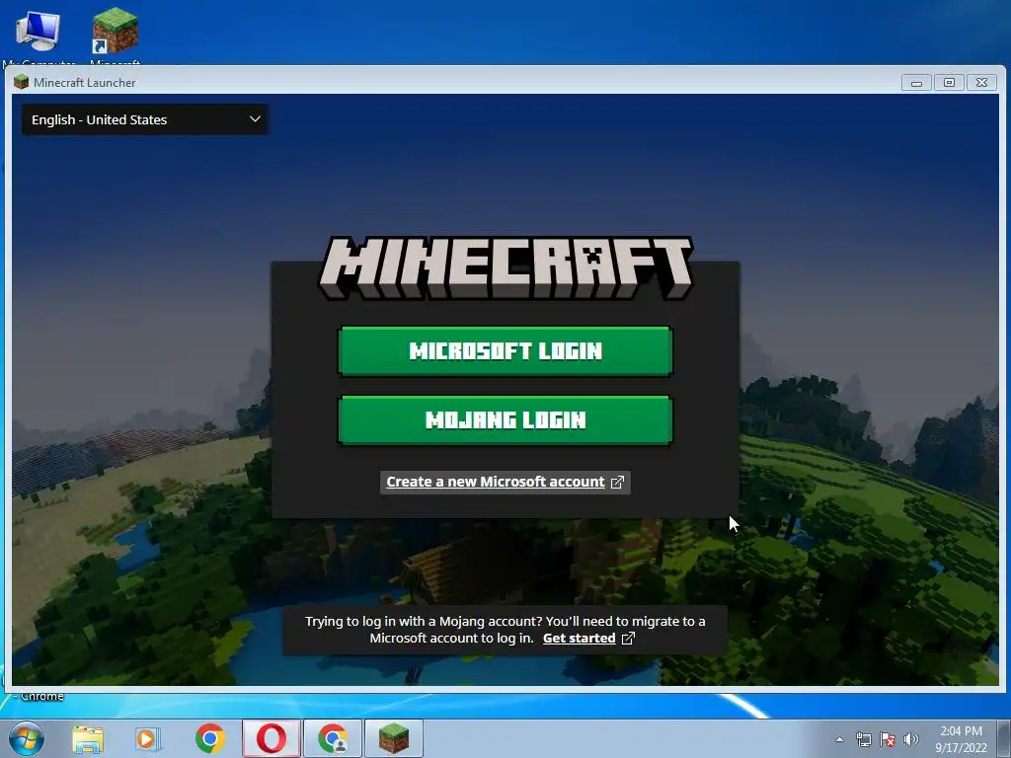
Task: Minimize the Minecraft Launcher window
Action: coord(916,83)
